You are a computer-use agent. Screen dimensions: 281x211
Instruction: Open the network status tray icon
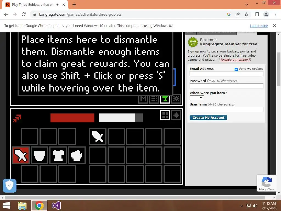click(249, 206)
